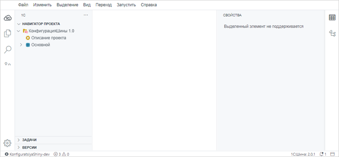Click the run icon before KonfiguratsiyaShiny-dev
The height and width of the screenshot is (157, 339).
coord(7,154)
